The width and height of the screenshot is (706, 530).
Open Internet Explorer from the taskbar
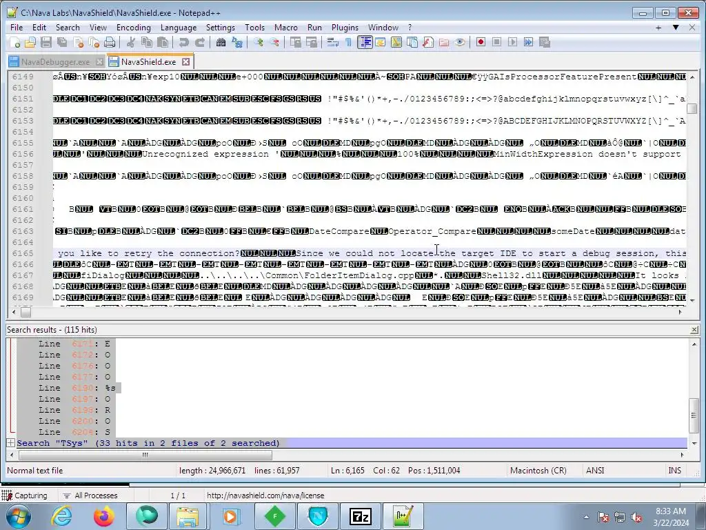pos(61,516)
